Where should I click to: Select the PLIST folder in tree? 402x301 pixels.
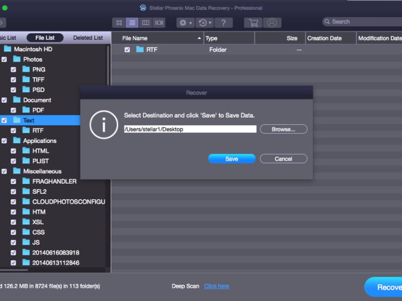point(41,161)
